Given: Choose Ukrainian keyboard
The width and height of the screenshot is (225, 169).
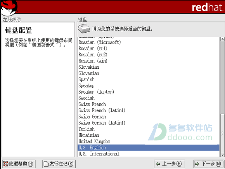Looking at the screenshot, I should (x=148, y=135).
